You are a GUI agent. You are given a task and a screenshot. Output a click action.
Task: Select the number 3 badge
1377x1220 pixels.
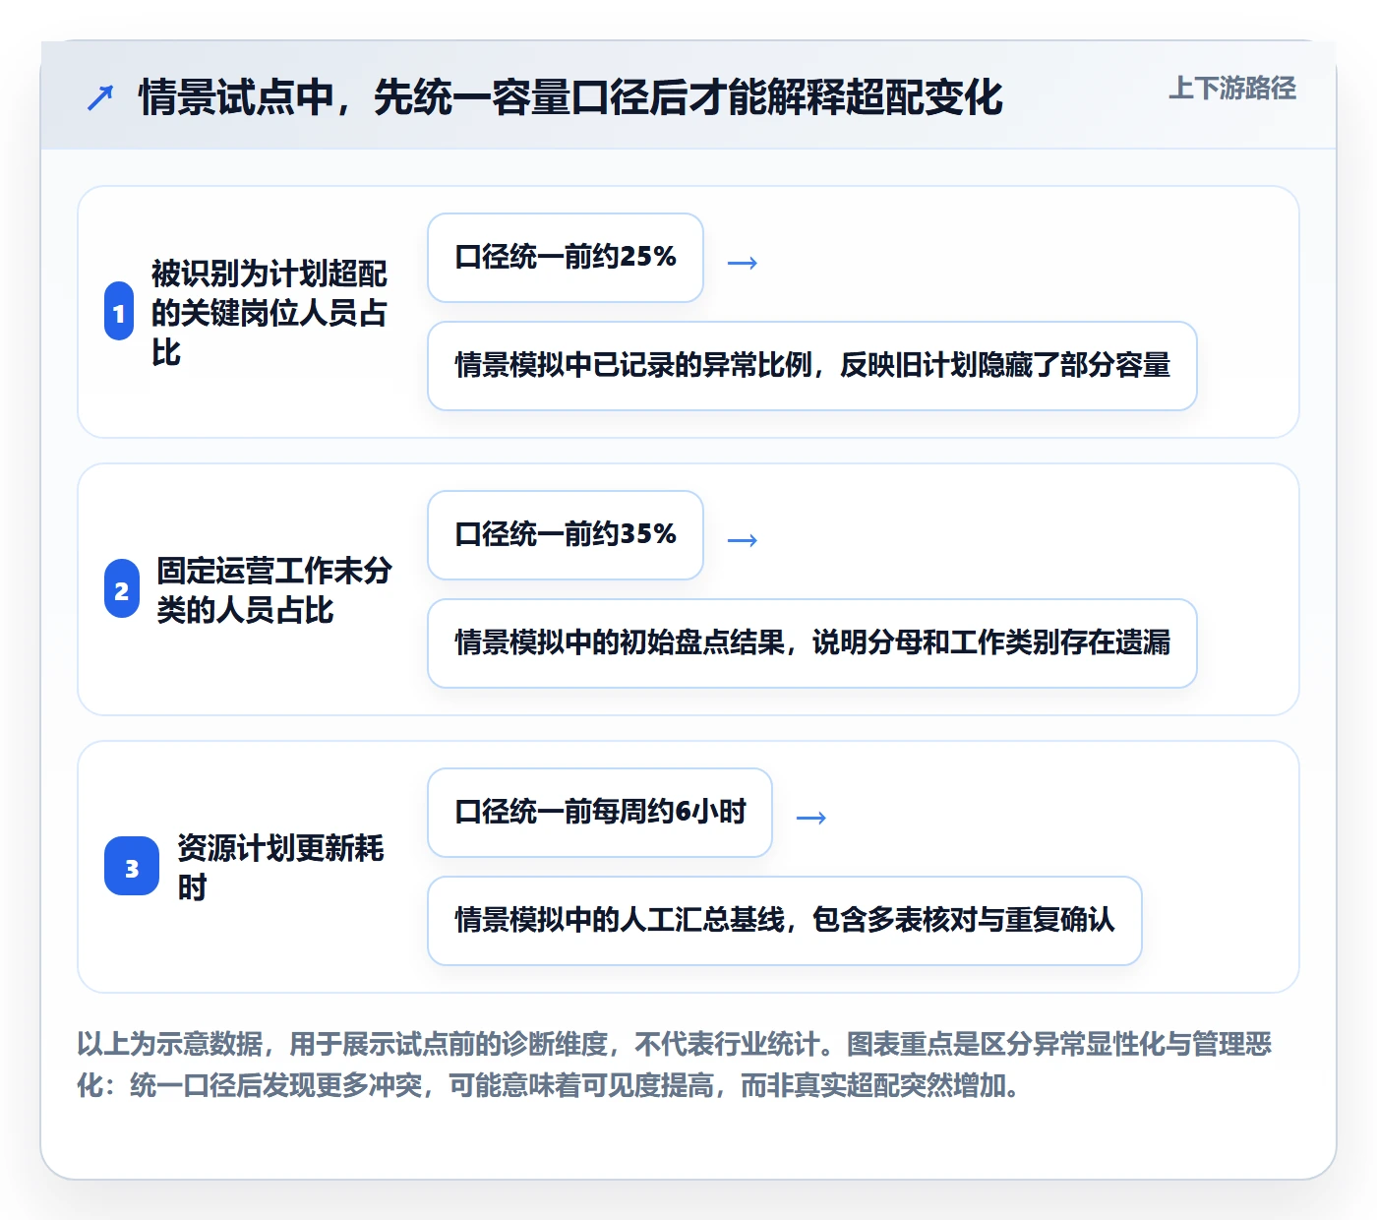click(x=132, y=866)
